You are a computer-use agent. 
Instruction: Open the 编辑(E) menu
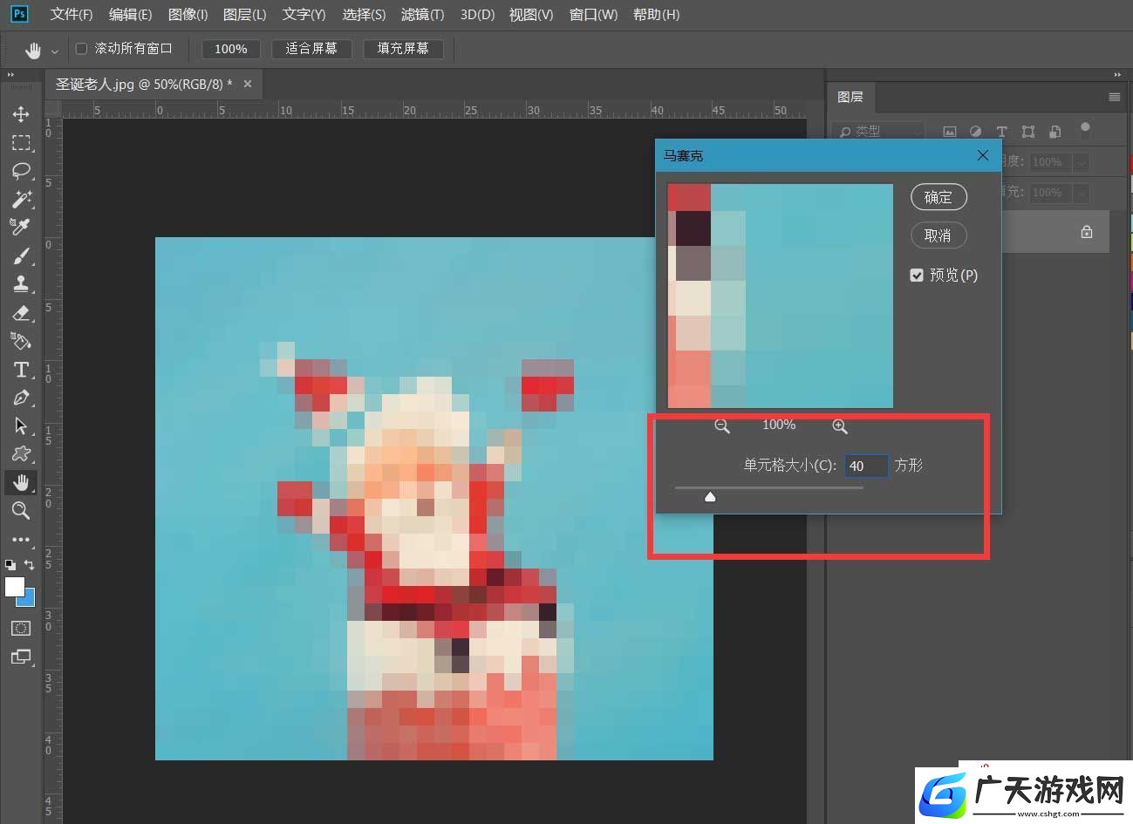click(130, 15)
